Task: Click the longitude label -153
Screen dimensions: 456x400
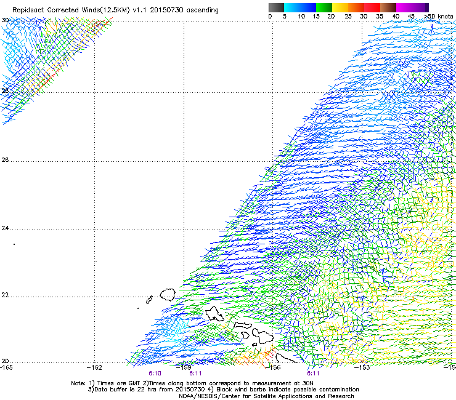Action: [x=362, y=367]
